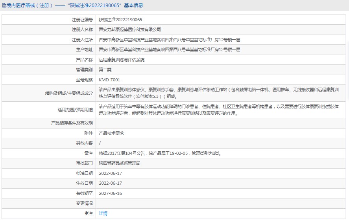Select the 注册人住所 address value
Image resolution: width=349 pixels, height=222 pixels.
(169, 40)
